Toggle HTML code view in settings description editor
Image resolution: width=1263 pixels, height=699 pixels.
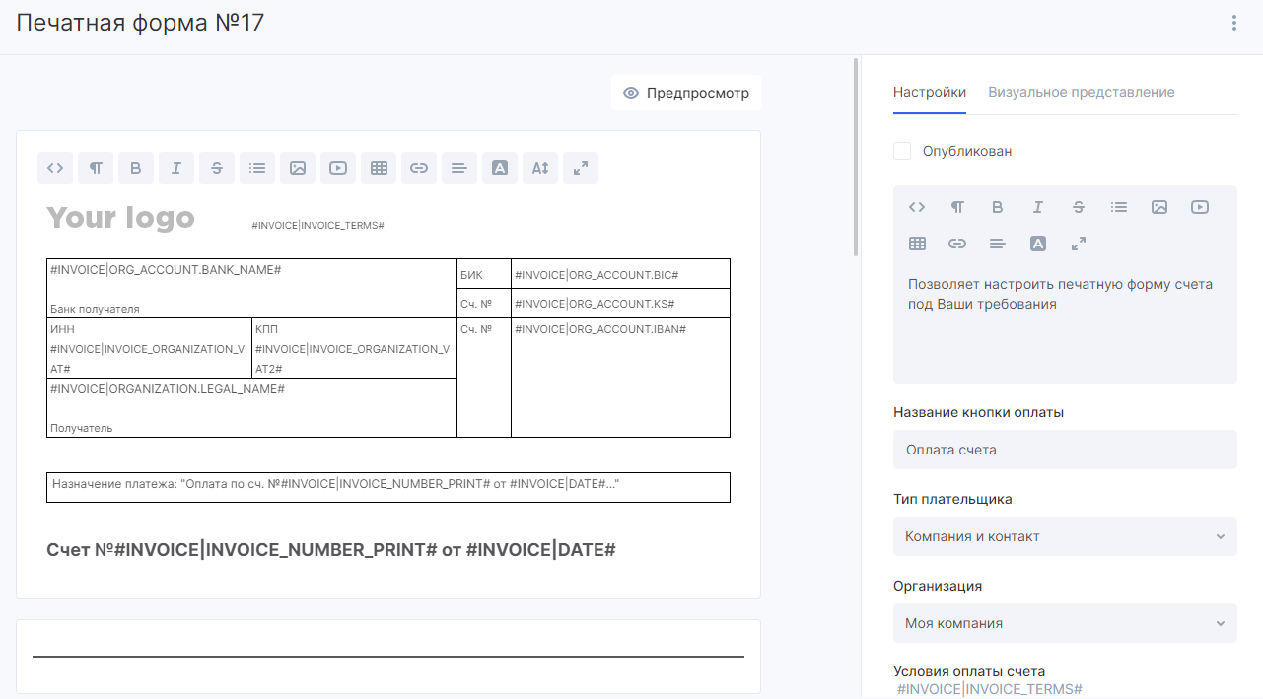tap(917, 207)
